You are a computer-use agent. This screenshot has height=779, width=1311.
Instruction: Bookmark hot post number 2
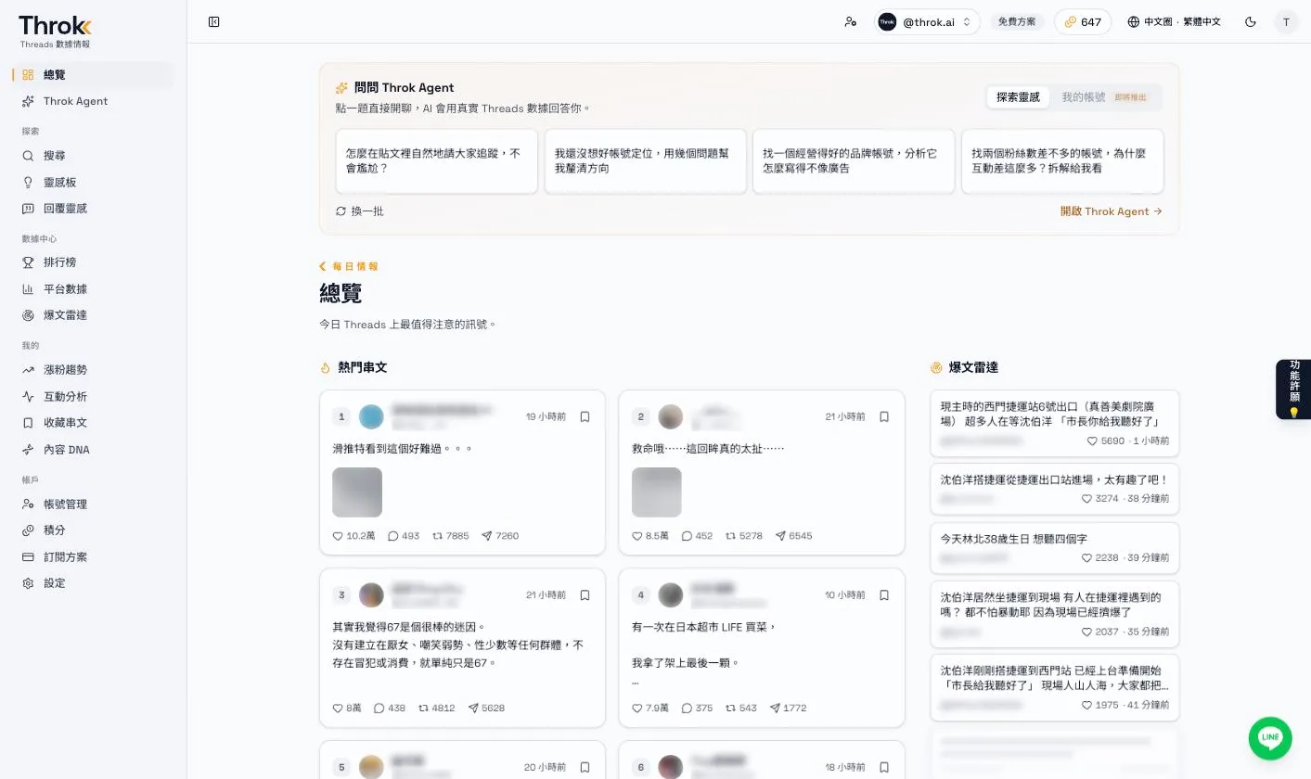[884, 417]
